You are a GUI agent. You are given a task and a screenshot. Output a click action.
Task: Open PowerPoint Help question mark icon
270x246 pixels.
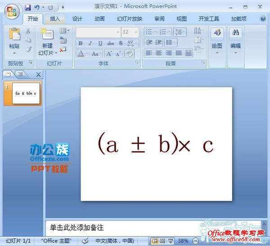coord(263,18)
